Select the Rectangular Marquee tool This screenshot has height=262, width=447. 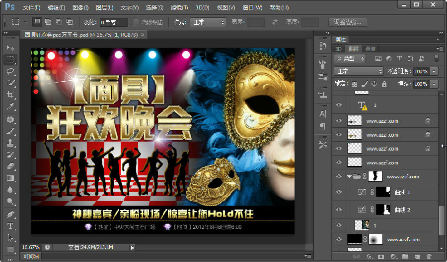pyautogui.click(x=10, y=59)
